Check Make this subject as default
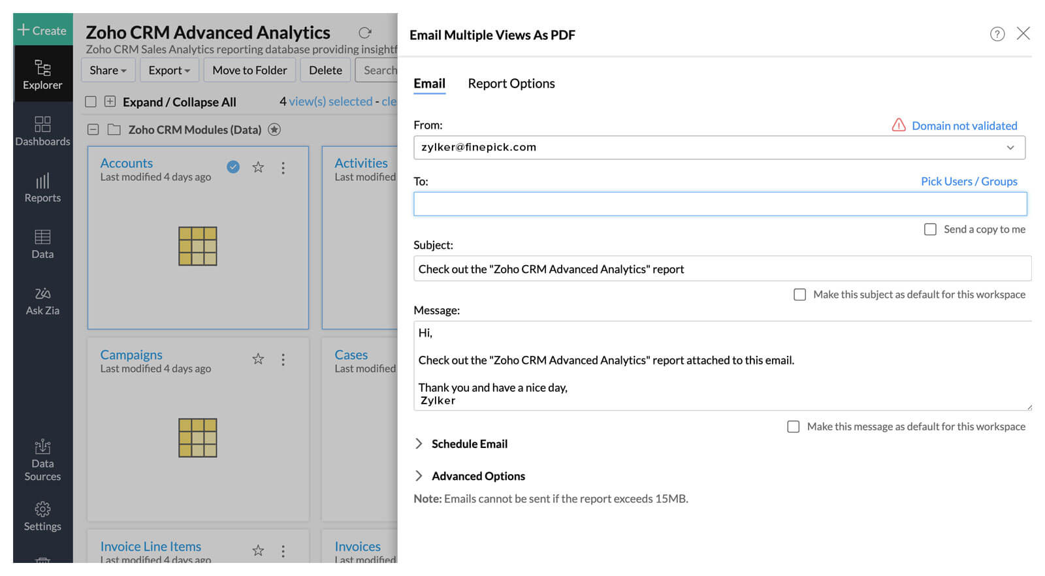This screenshot has width=1045, height=576. [799, 295]
